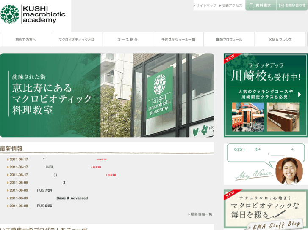Click the white arrow beside 川崎限定クラスも必見
Screen dimensions: 308x230
[300, 95]
